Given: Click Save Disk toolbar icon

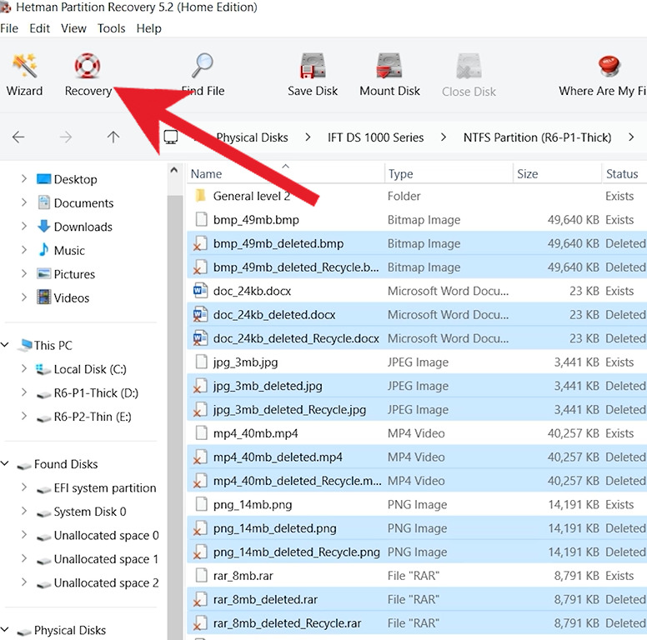Looking at the screenshot, I should click(313, 66).
